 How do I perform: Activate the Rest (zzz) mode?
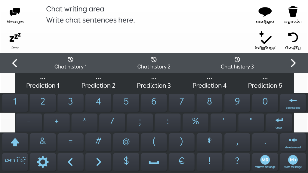pyautogui.click(x=15, y=41)
